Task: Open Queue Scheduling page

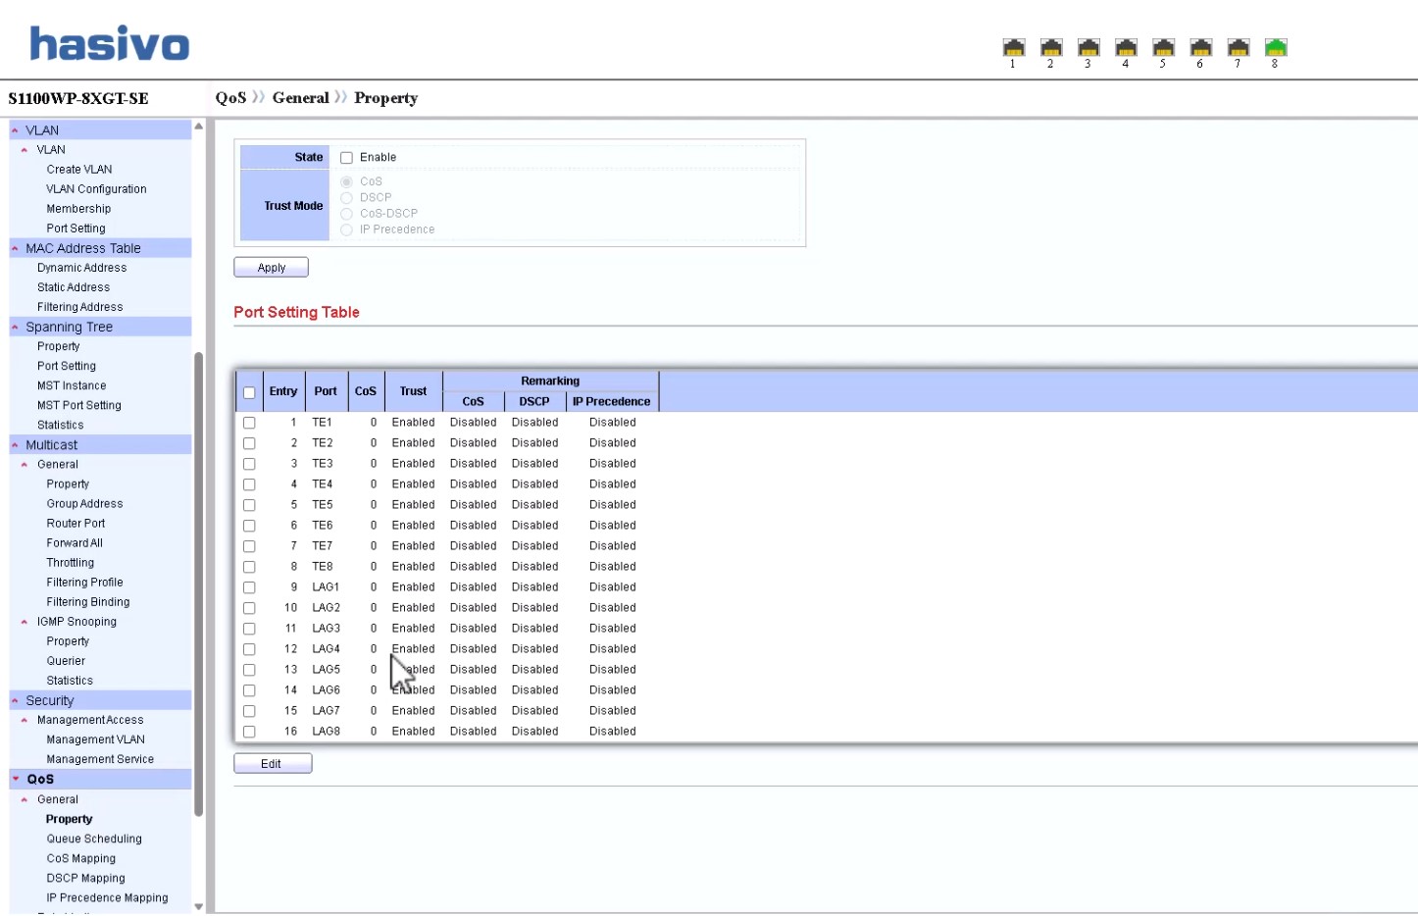Action: (94, 840)
